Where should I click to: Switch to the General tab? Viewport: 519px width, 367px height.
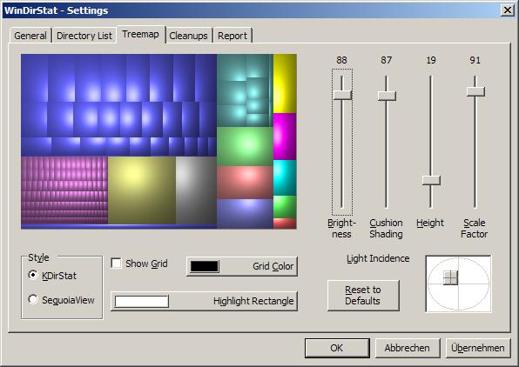(x=30, y=36)
